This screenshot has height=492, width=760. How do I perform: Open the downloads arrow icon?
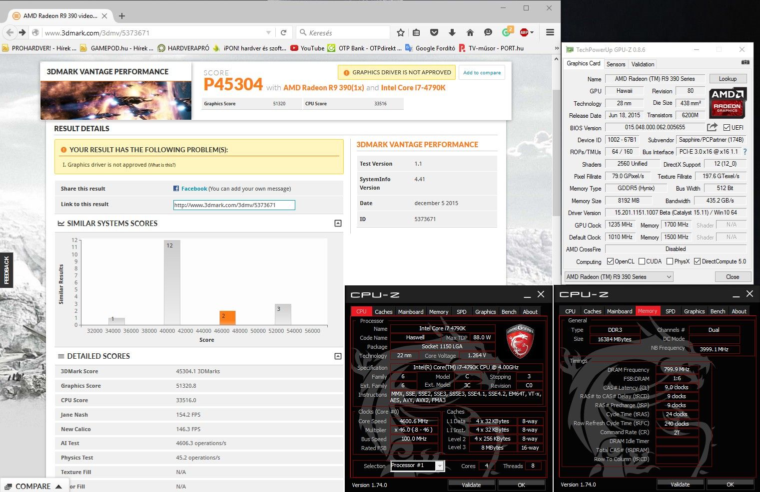pos(452,32)
